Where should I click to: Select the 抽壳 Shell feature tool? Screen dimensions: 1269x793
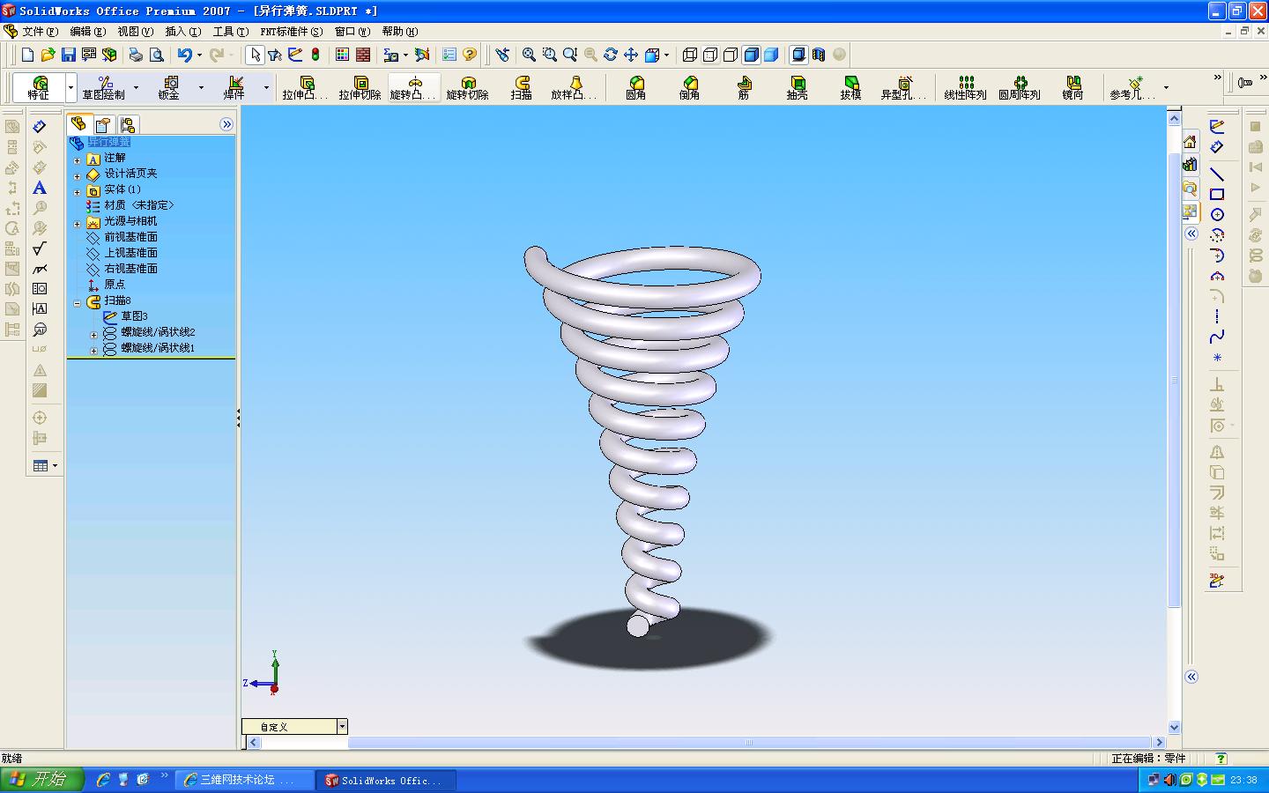(x=797, y=88)
